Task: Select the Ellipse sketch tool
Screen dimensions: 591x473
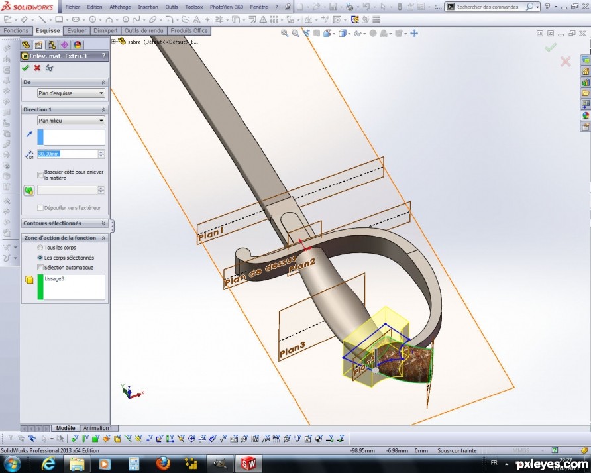Action: click(152, 20)
